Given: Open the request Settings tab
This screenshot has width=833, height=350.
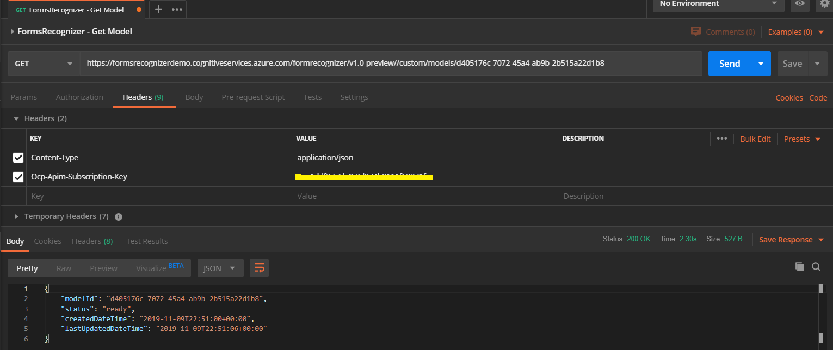Looking at the screenshot, I should click(354, 97).
